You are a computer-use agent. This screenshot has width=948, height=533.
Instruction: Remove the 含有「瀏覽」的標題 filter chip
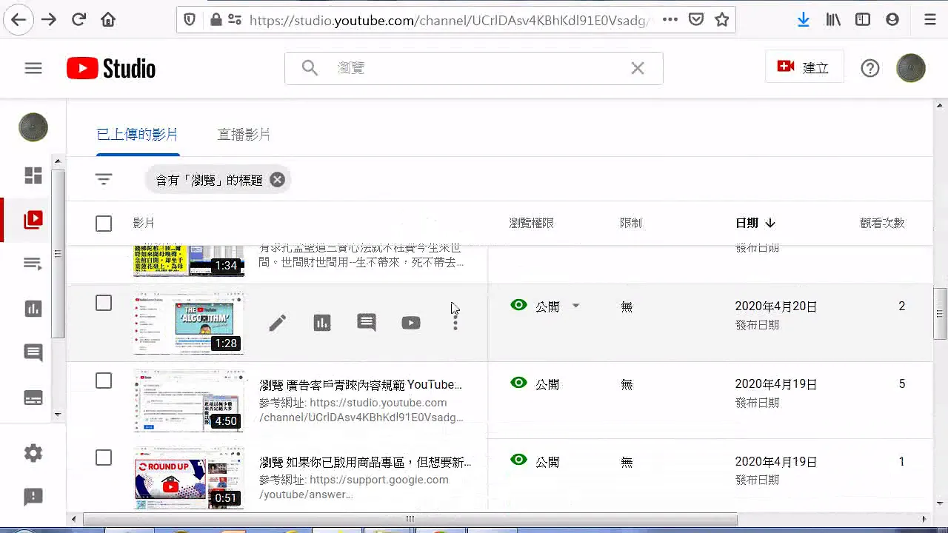(x=277, y=179)
